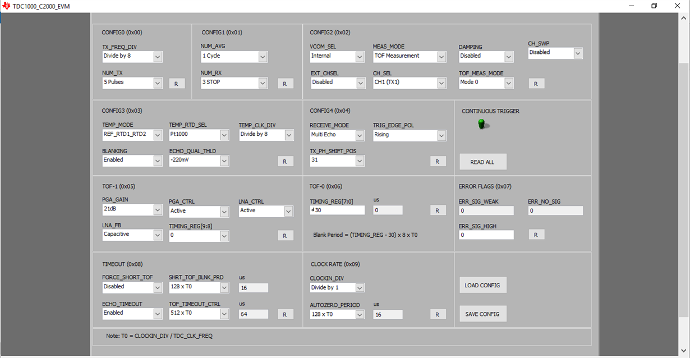Open the TEMP_CLK_DIV dropdown
The width and height of the screenshot is (690, 358).
(x=266, y=135)
